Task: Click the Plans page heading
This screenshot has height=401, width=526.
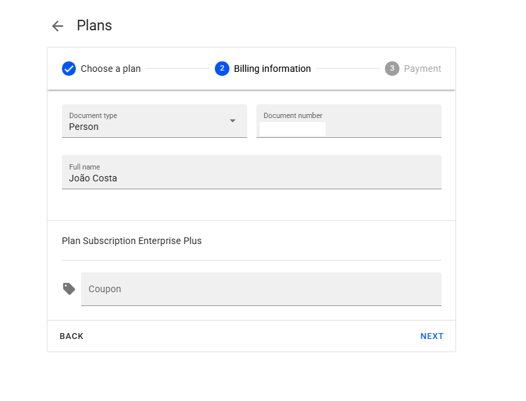Action: click(x=94, y=26)
